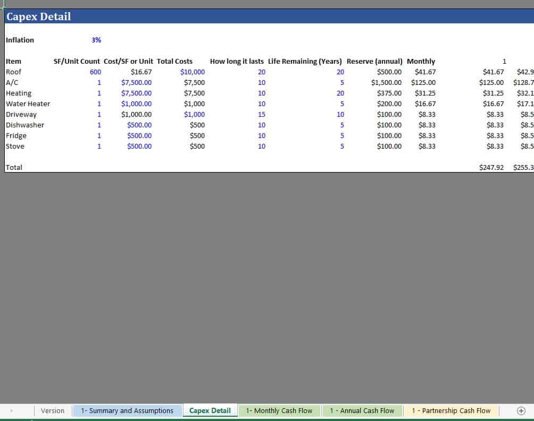The image size is (534, 421).
Task: Open the 1 - Annual Cash Flow tab
Action: 362,410
